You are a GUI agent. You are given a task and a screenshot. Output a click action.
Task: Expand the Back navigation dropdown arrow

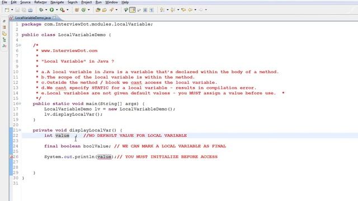click(x=195, y=10)
